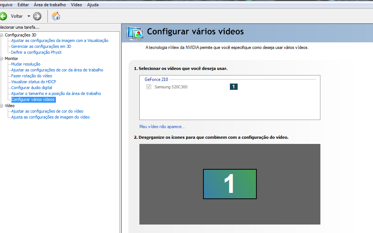Open the Arquivo menu
The image size is (373, 233).
pos(6,5)
